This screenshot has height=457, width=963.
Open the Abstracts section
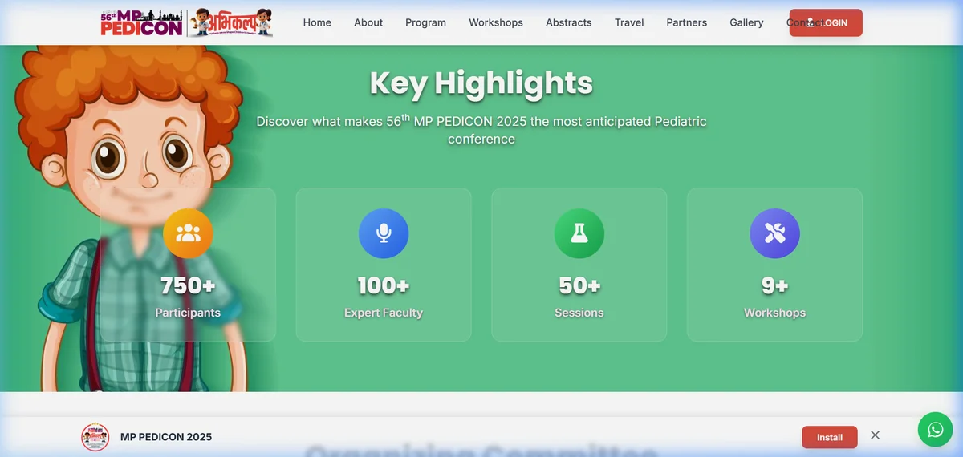tap(568, 22)
